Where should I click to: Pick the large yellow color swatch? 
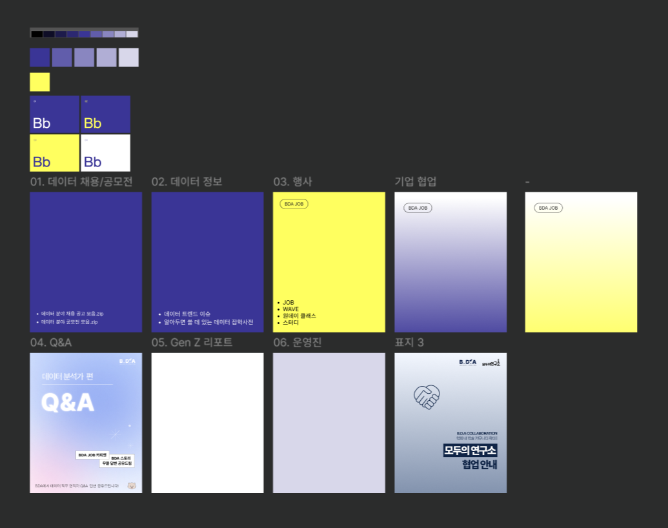(39, 82)
